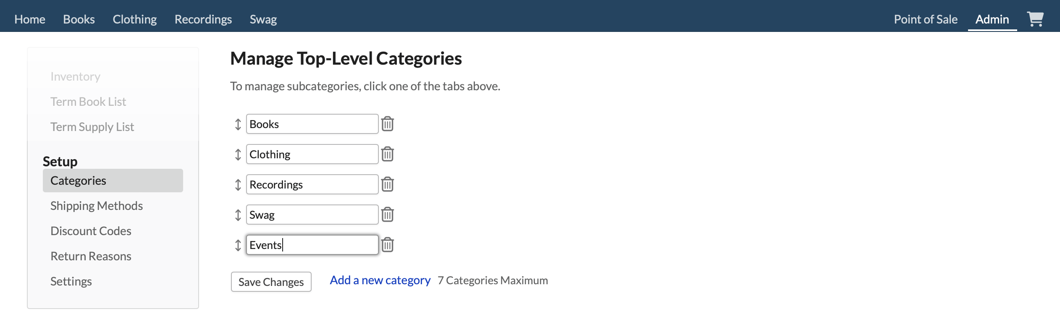Delete the Recordings category using its trash icon
Viewport: 1060px width, 317px height.
388,184
